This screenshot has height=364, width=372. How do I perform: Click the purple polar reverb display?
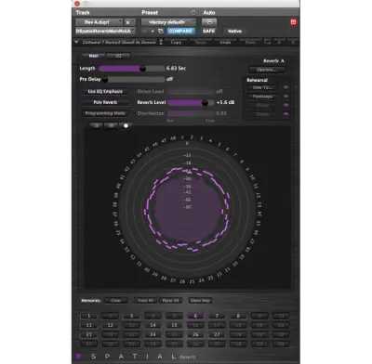tap(187, 208)
